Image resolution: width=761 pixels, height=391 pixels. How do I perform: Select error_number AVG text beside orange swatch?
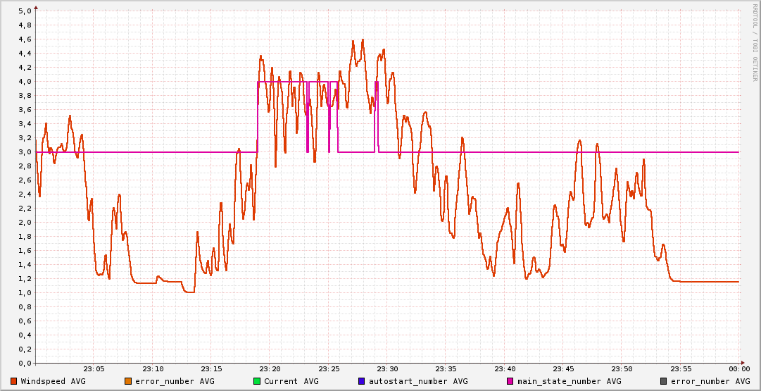point(174,381)
